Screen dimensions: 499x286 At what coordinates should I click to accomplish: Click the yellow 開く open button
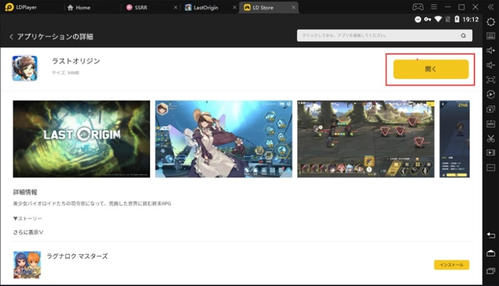pos(431,69)
